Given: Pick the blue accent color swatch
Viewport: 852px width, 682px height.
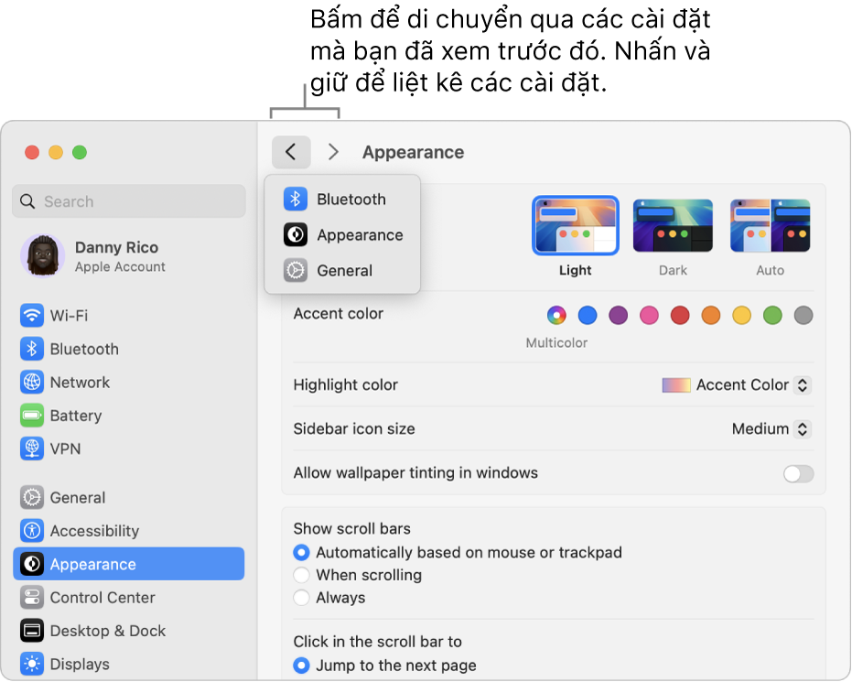Looking at the screenshot, I should [588, 315].
